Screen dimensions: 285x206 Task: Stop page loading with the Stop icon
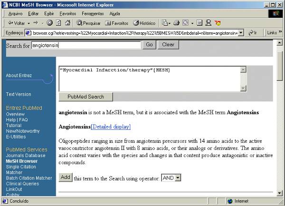tap(49, 23)
